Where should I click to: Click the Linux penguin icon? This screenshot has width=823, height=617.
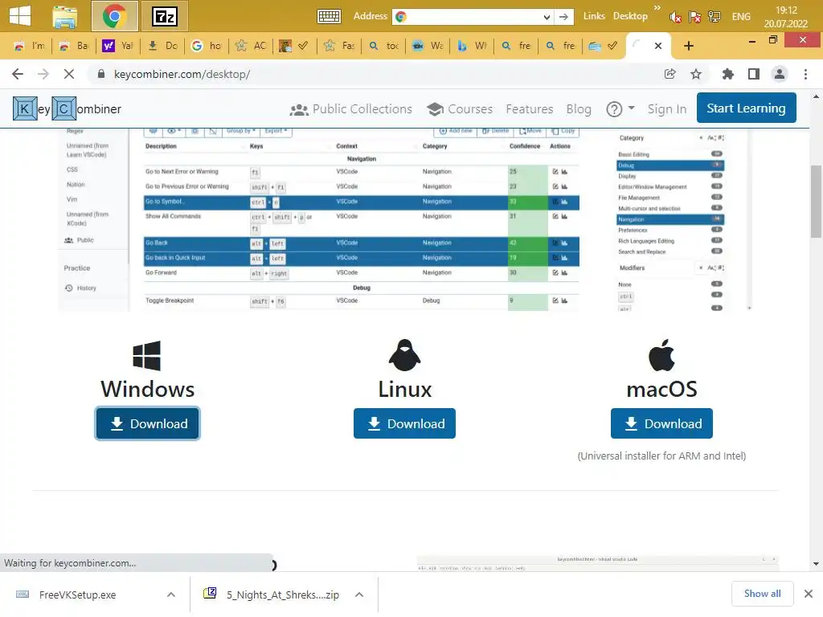(x=405, y=355)
